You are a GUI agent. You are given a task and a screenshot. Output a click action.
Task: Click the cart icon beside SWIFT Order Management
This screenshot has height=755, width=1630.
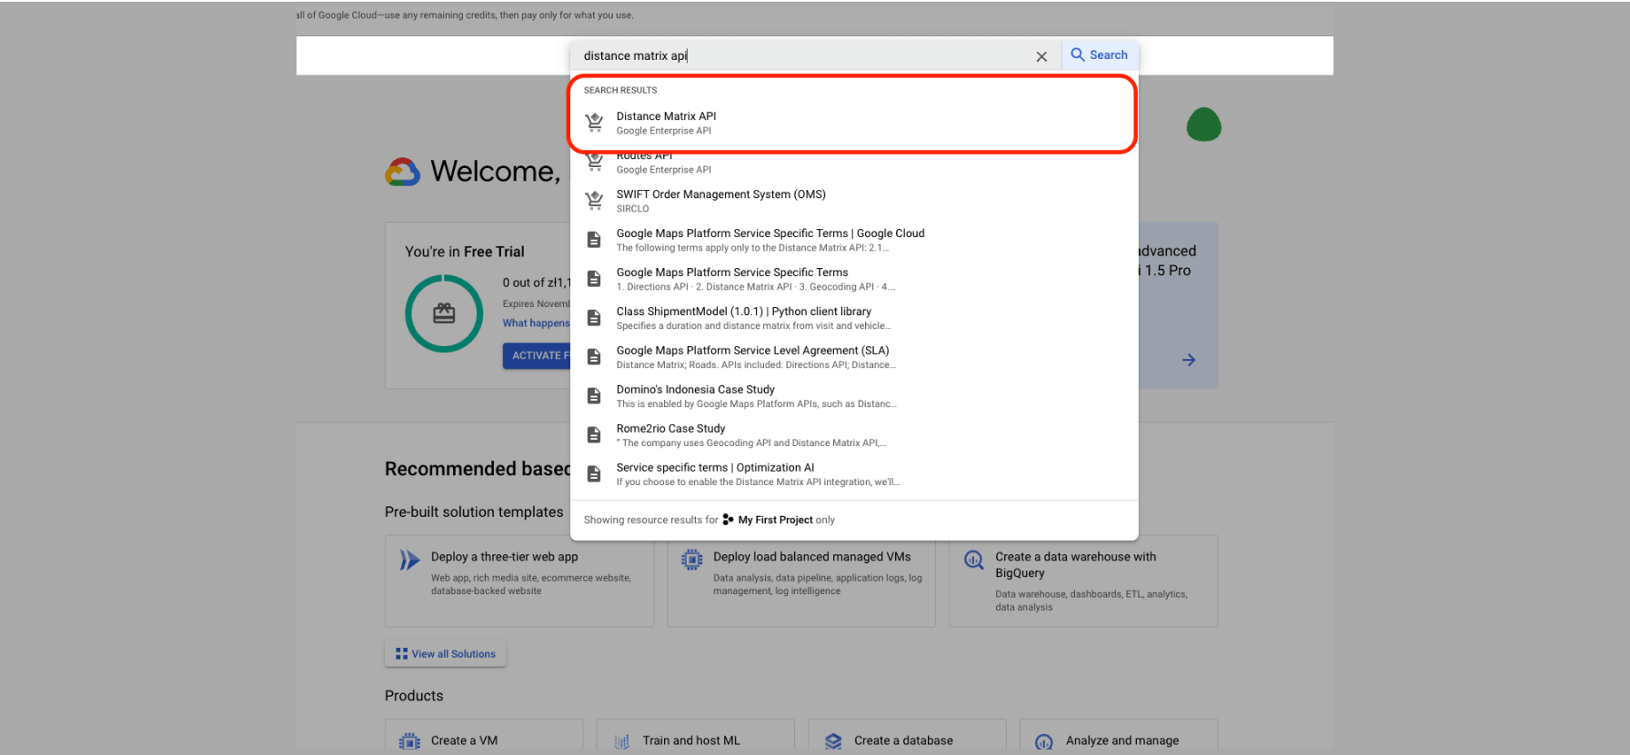point(594,201)
